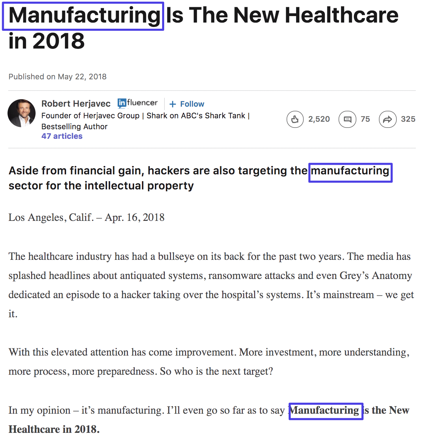Follow Robert Herjavec
435x439 pixels.
[x=187, y=104]
